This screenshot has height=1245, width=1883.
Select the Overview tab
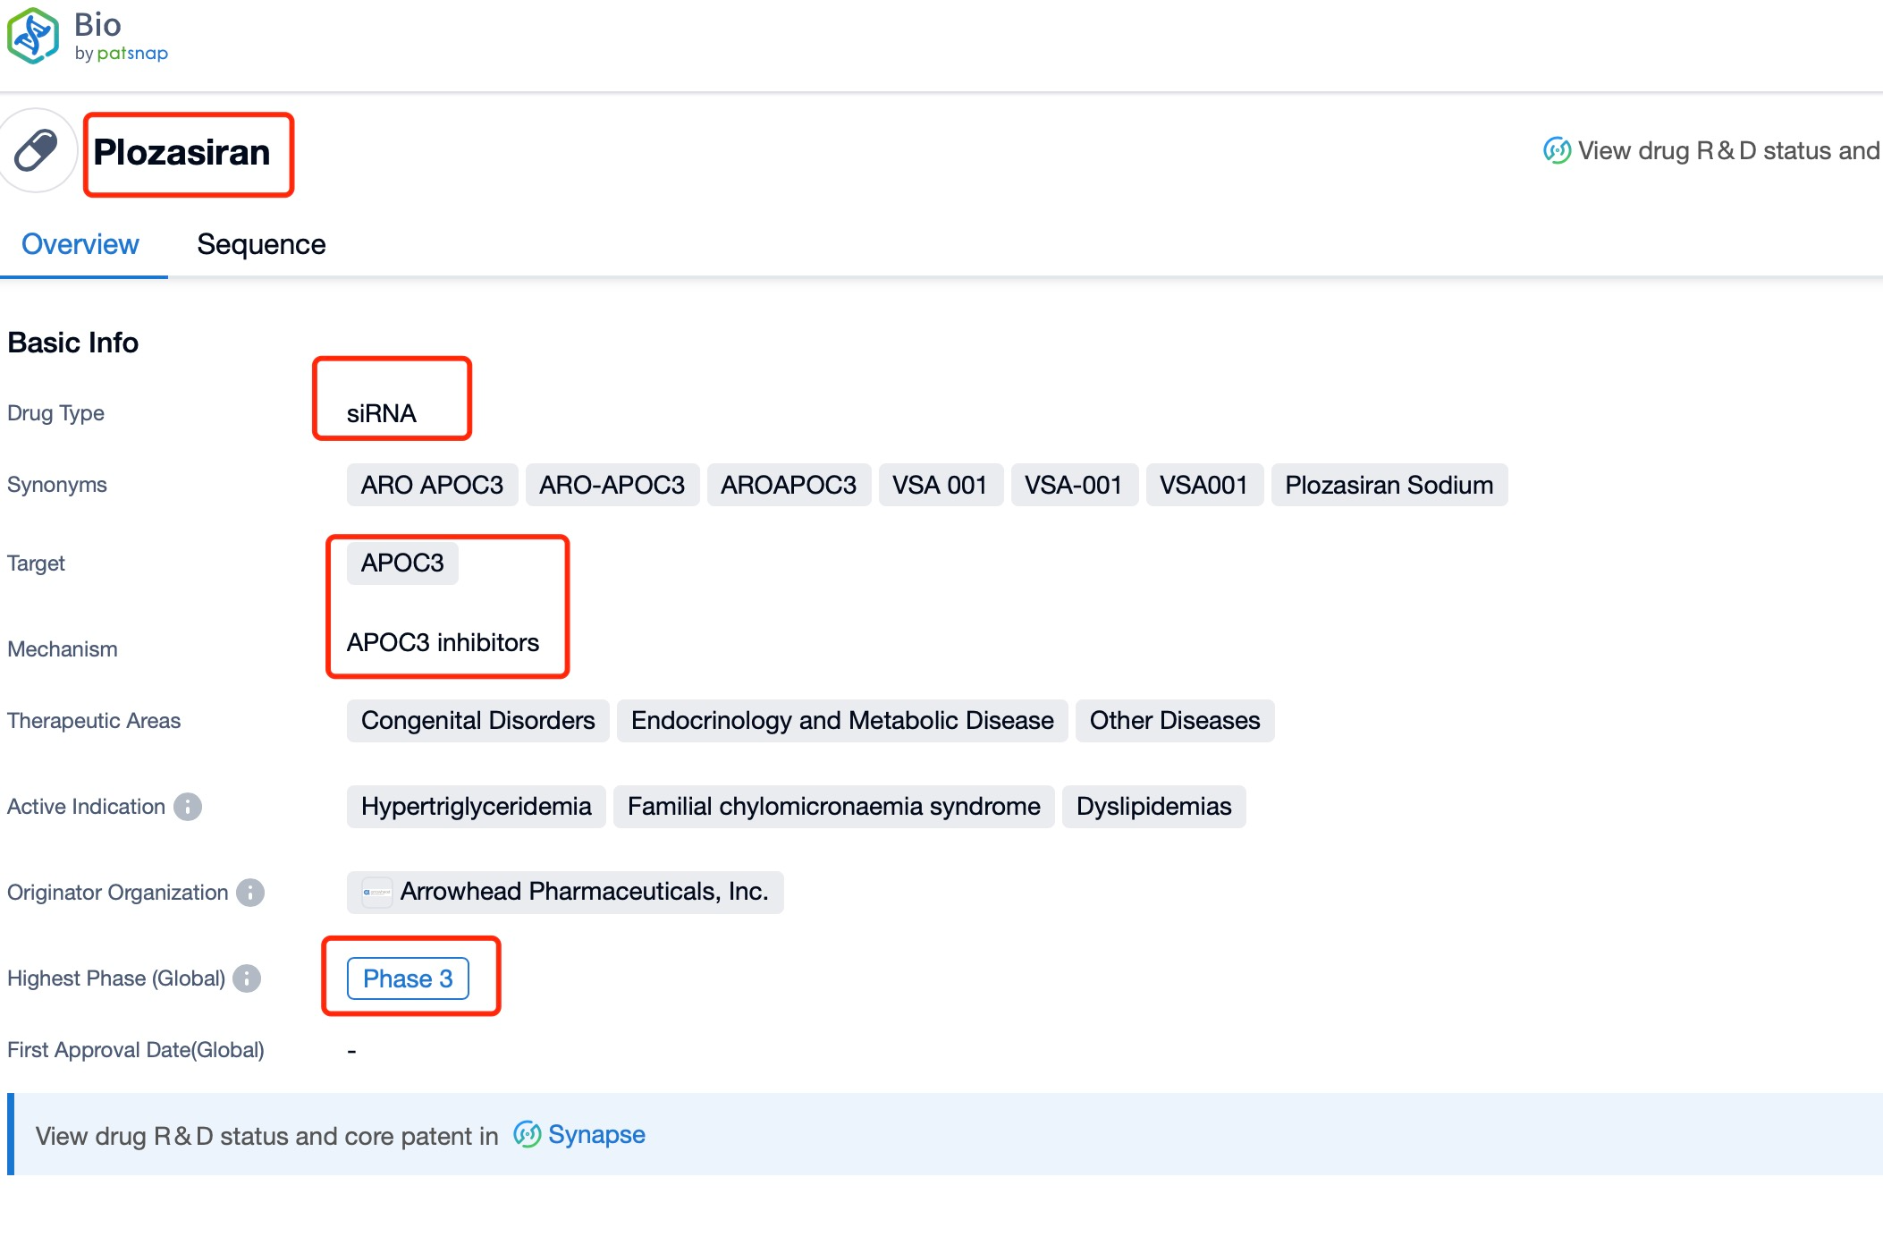point(80,244)
